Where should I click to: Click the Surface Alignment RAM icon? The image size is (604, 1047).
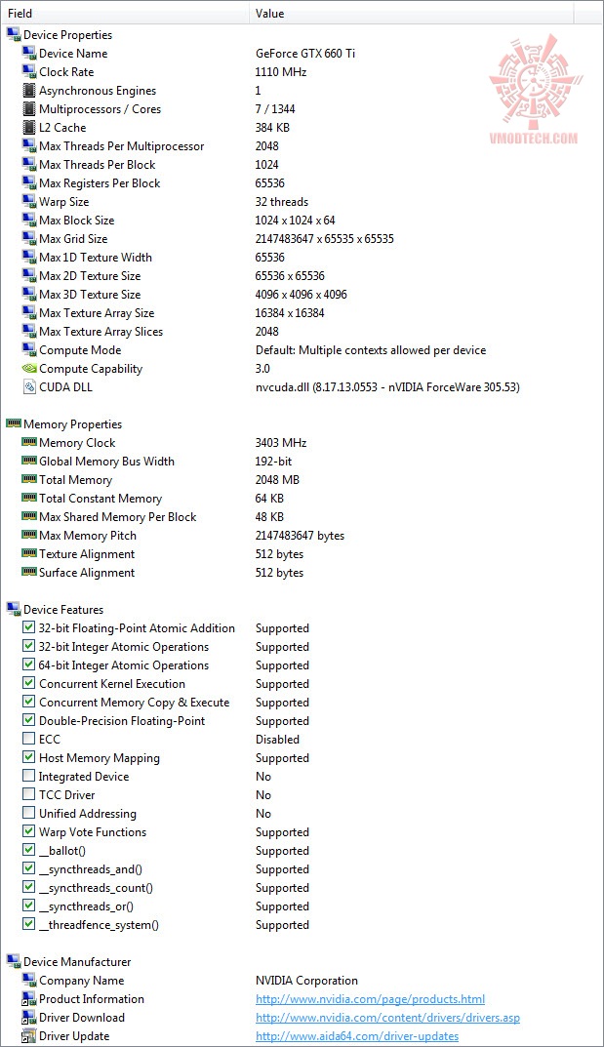tap(28, 572)
